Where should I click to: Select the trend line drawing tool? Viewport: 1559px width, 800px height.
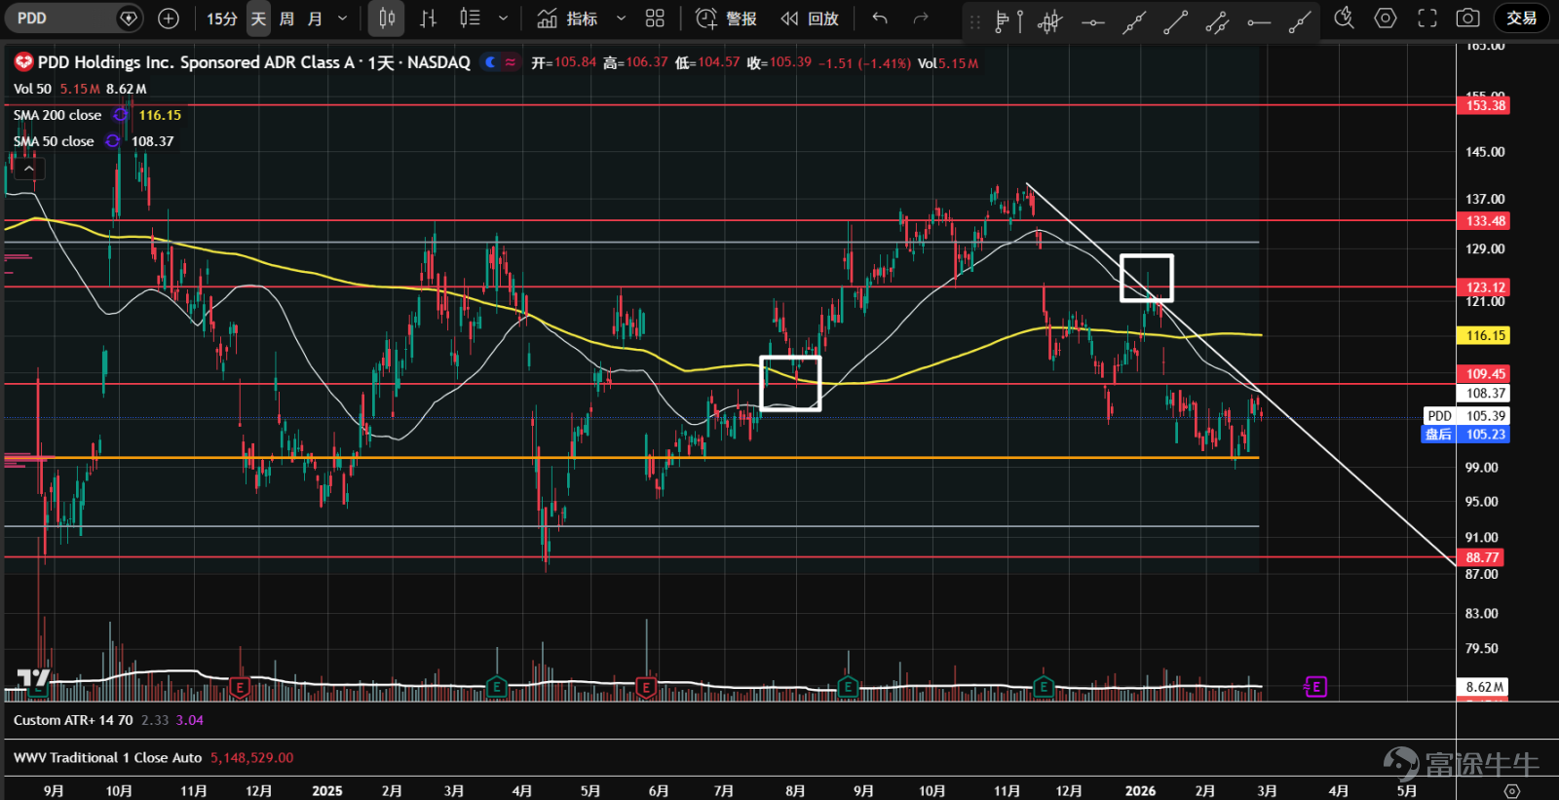tap(1175, 21)
